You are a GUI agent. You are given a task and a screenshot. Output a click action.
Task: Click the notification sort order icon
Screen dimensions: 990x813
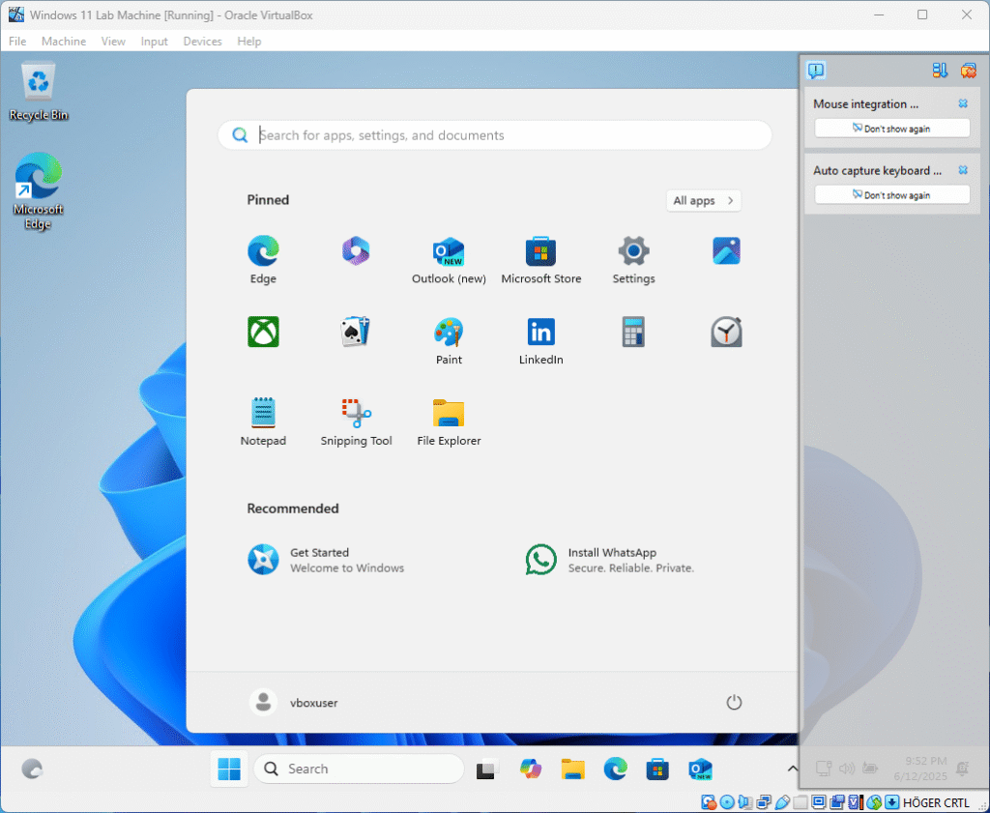940,70
